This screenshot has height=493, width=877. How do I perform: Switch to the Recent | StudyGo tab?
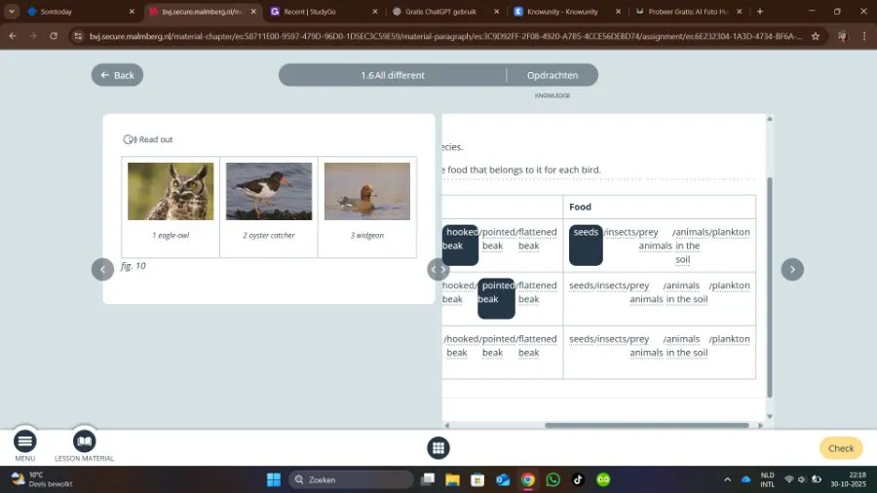[318, 12]
